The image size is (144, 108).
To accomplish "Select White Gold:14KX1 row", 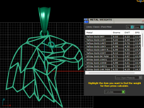I will coord(113,66).
